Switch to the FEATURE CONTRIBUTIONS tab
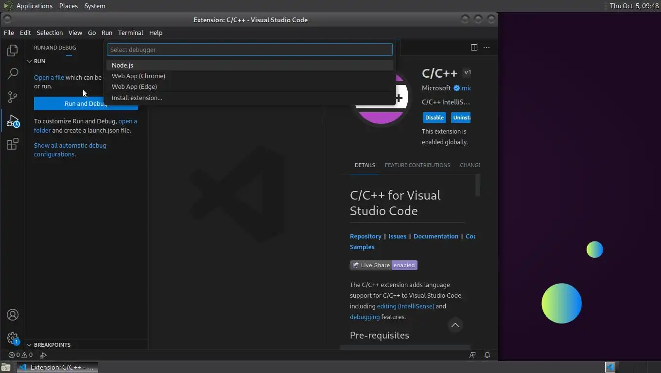The height and width of the screenshot is (373, 661). coord(417,165)
